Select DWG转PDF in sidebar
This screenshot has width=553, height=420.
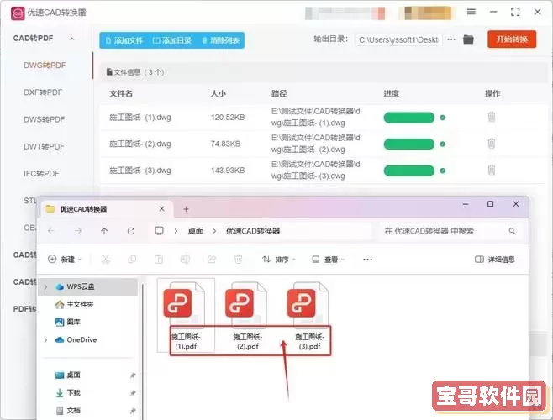pos(45,66)
